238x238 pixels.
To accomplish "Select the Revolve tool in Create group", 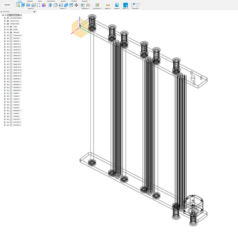I will pos(28,5).
